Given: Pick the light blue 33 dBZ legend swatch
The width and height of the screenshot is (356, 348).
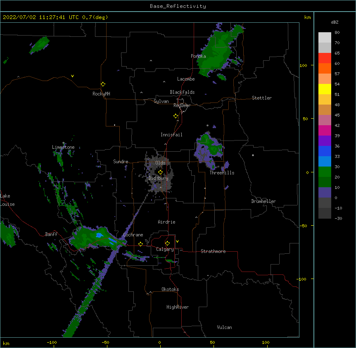Looking at the screenshot, I should pyautogui.click(x=325, y=161).
